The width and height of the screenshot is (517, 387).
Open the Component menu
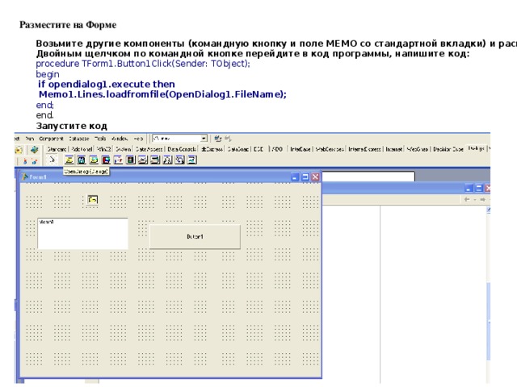click(51, 139)
